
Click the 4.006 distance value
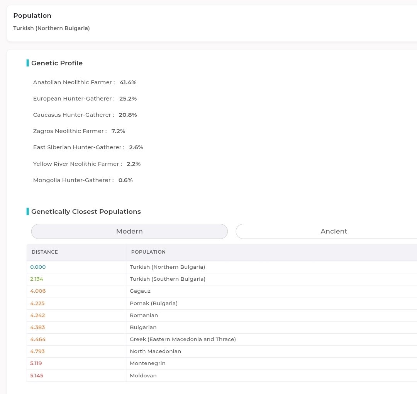(38, 291)
